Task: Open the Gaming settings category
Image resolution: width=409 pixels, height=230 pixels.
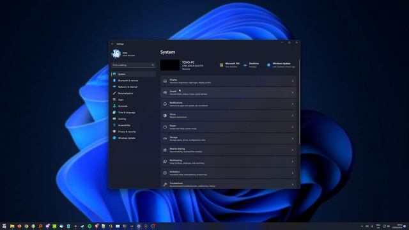Action: click(x=134, y=119)
